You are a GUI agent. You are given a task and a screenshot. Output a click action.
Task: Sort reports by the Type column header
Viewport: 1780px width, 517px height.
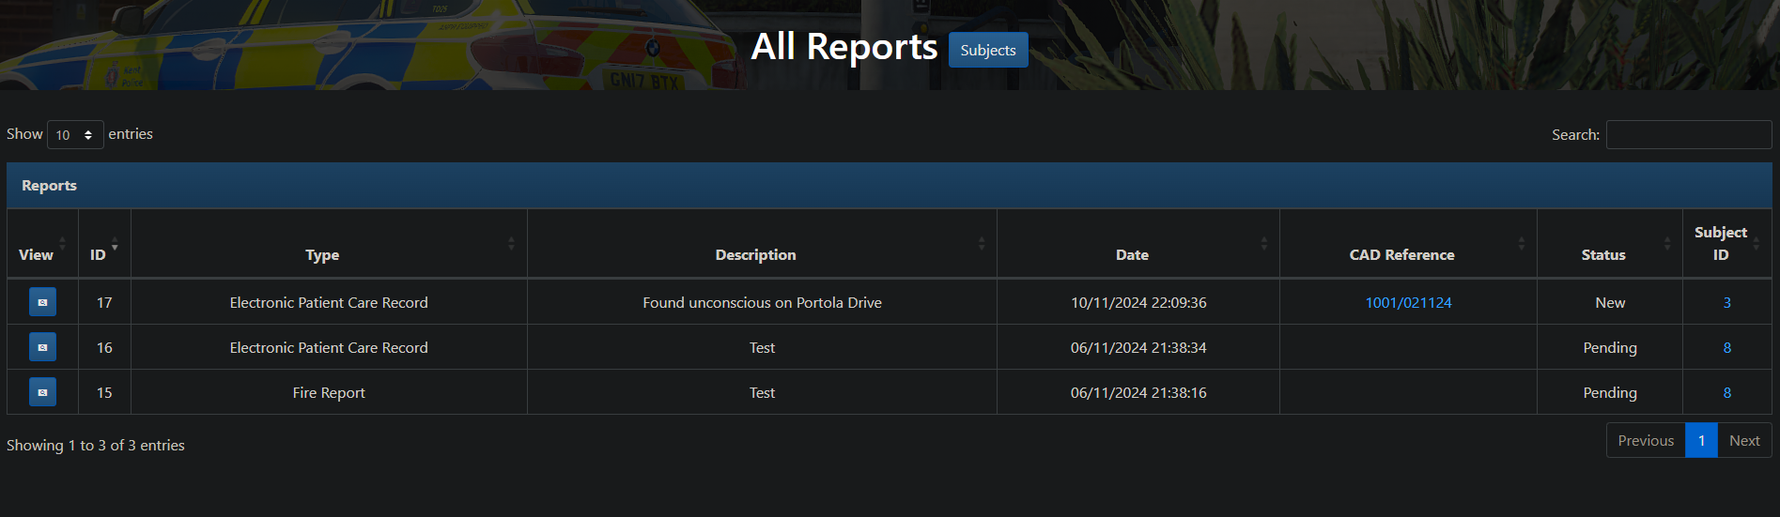(x=322, y=254)
